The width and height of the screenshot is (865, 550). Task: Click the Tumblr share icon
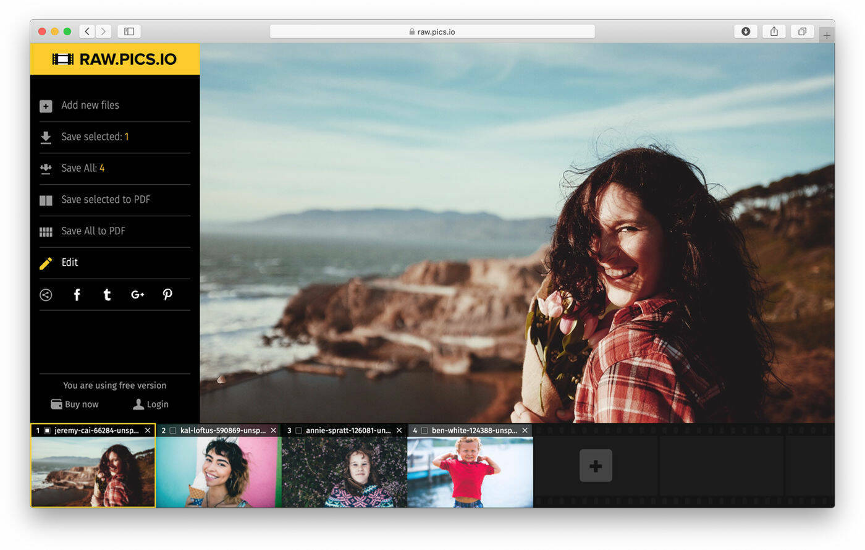pyautogui.click(x=107, y=295)
